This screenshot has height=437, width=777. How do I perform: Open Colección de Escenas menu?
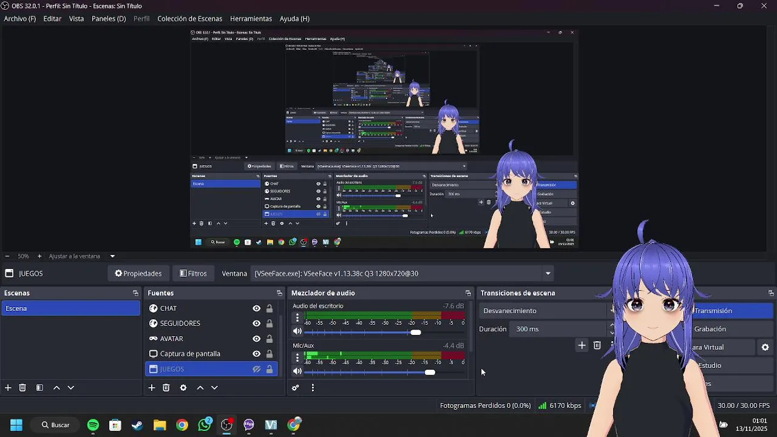(x=190, y=19)
